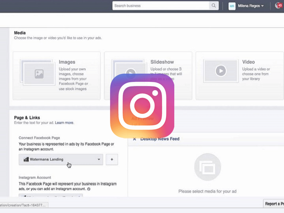Click the 'Please select media for your ad' text
This screenshot has width=284, height=213.
pos(207,191)
